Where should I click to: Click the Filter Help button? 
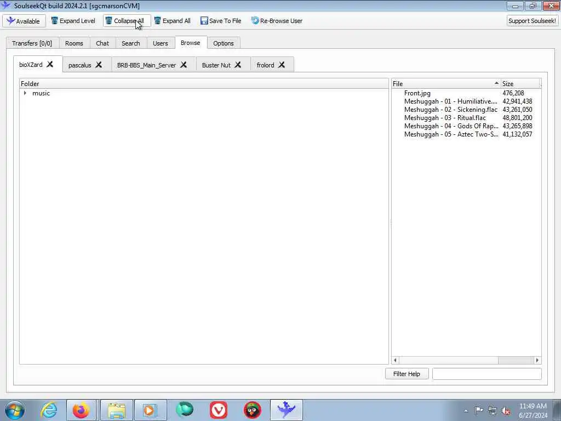tap(407, 374)
